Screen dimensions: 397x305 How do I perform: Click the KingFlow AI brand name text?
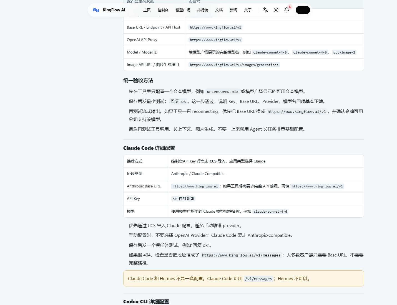[x=114, y=10]
